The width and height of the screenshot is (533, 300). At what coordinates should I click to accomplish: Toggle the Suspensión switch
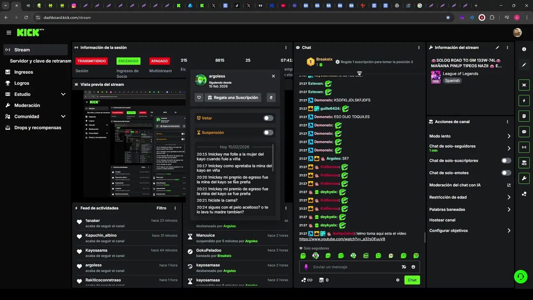pos(268,132)
